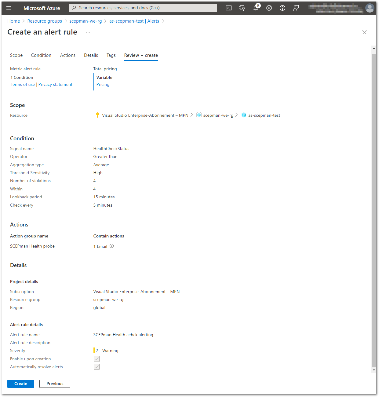The image size is (379, 397).
Task: Open the Resource groups breadcrumb
Action: pyautogui.click(x=45, y=21)
